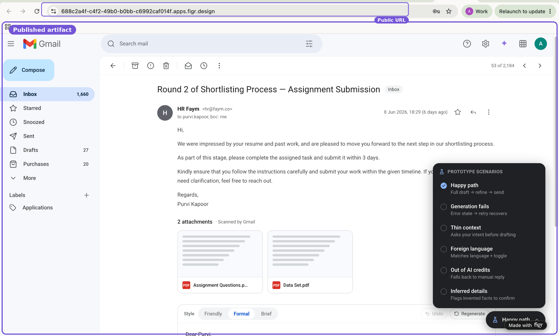Select the Foreign language scenario

click(x=489, y=252)
